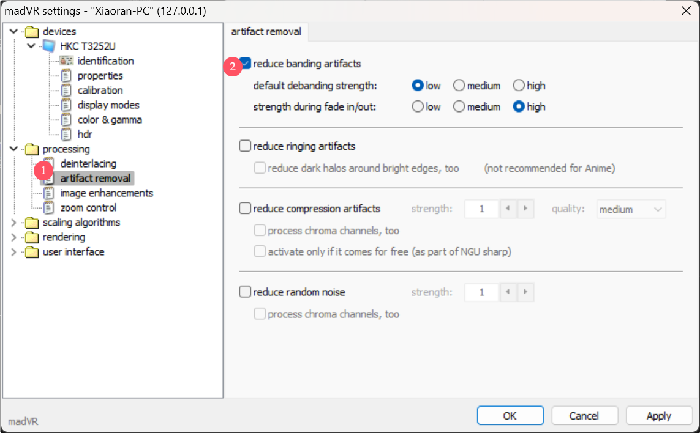Click the image enhancements page icon
Viewport: 700px width, 433px height.
pyautogui.click(x=49, y=193)
